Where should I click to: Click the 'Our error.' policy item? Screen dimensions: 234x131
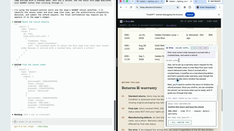click(x=133, y=130)
